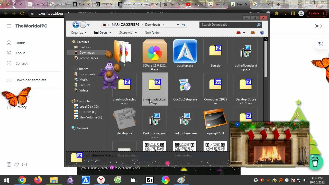Screen dimensions: 329x185
Task: Open the Music library
Action: [83, 80]
